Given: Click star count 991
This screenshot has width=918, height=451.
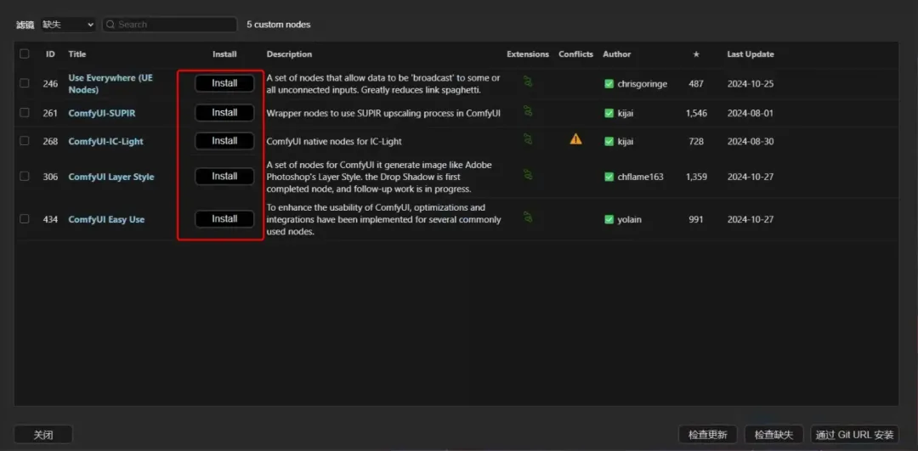Looking at the screenshot, I should [696, 219].
